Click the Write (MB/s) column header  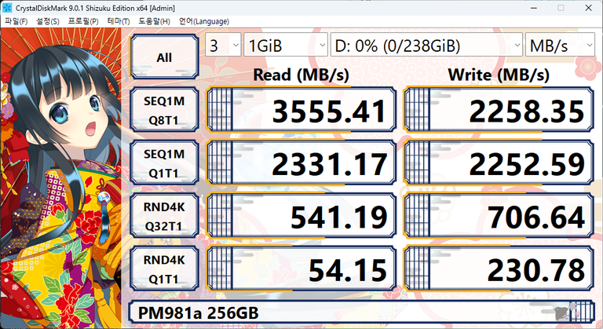point(499,75)
